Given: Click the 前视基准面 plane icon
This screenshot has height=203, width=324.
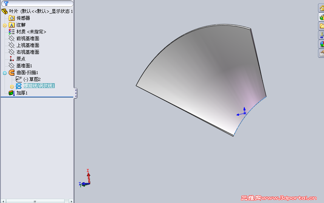Looking at the screenshot, I should coord(12,39).
